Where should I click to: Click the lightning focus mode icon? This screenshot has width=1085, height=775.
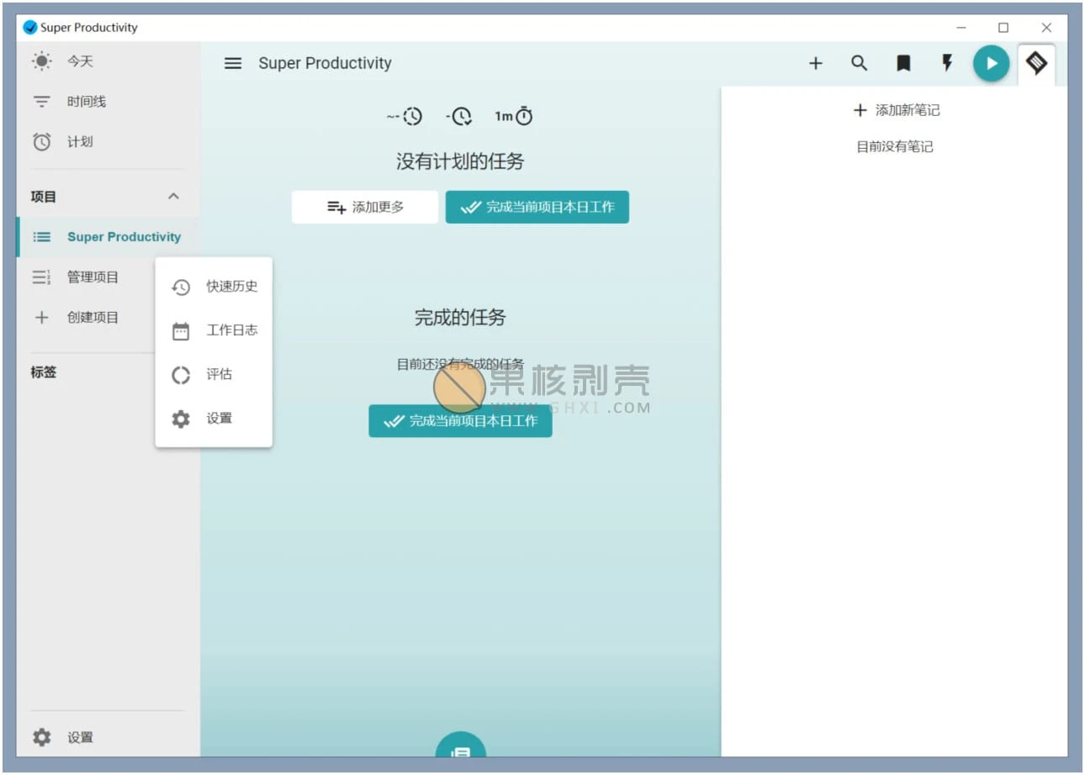947,63
